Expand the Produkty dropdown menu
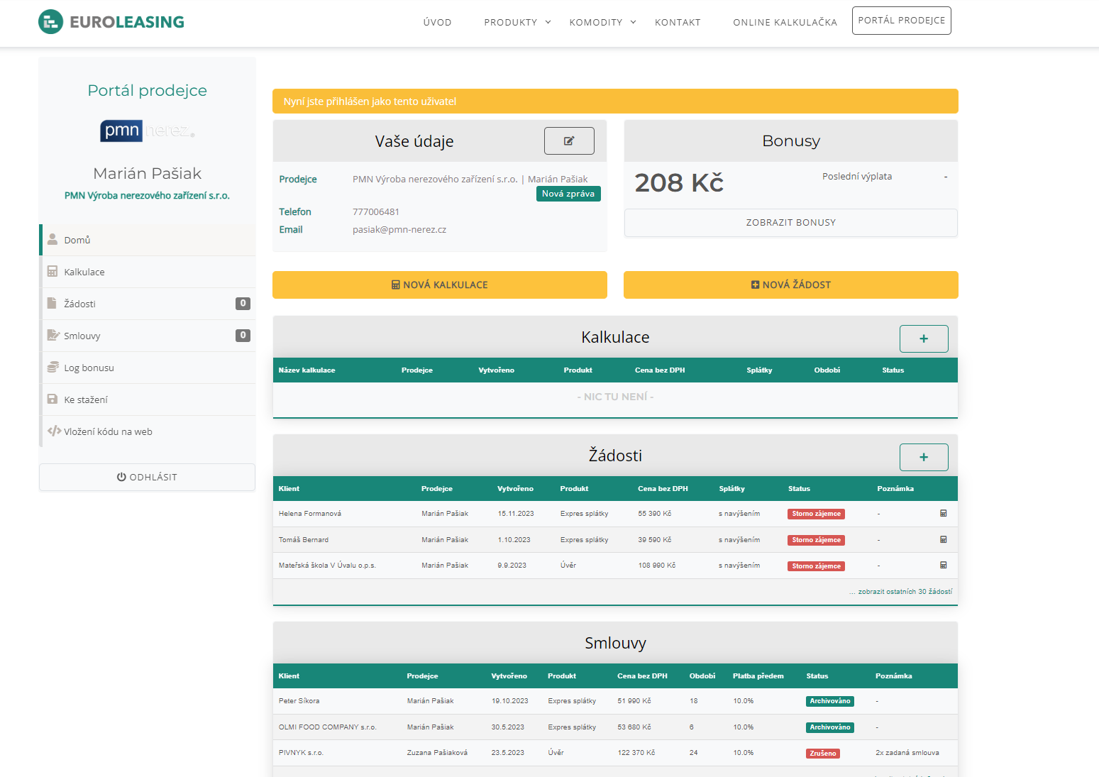This screenshot has height=777, width=1099. click(517, 23)
